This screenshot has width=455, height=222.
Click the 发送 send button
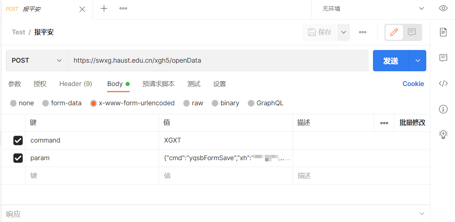point(391,61)
